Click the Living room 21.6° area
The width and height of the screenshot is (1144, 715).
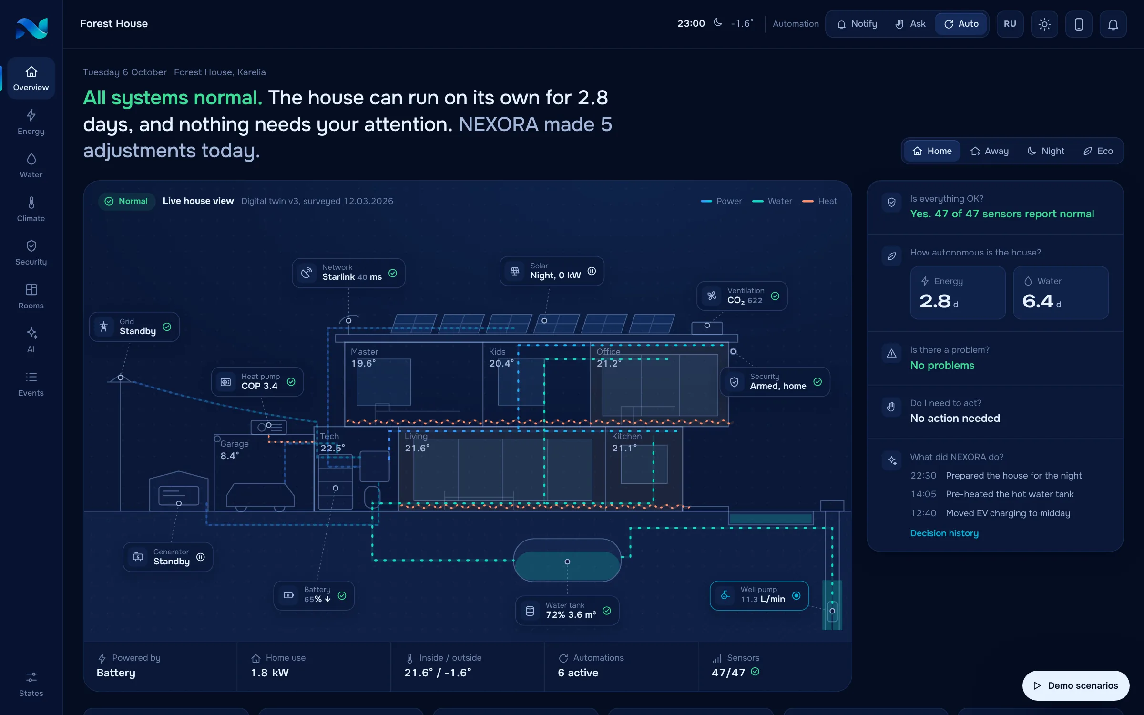(x=502, y=469)
